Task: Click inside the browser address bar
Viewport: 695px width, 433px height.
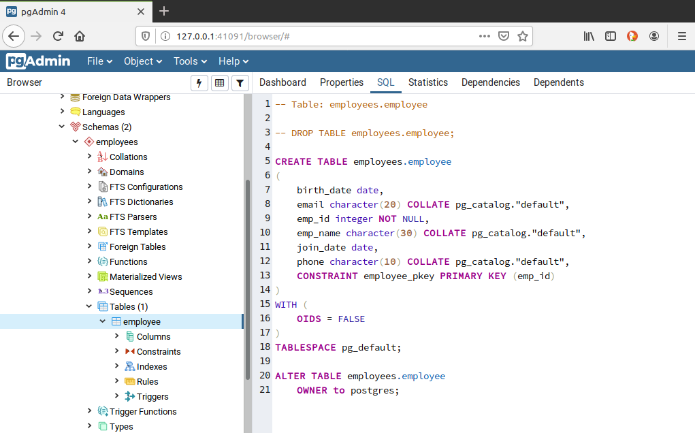Action: click(306, 35)
